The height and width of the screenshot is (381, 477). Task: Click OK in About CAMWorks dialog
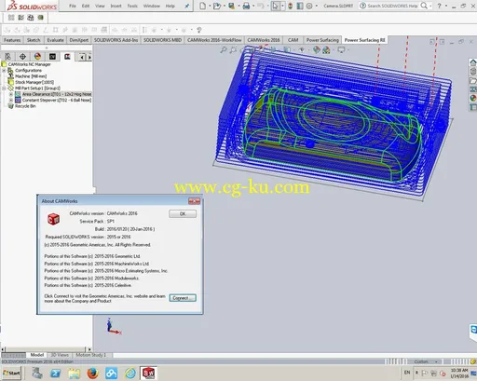pyautogui.click(x=183, y=213)
